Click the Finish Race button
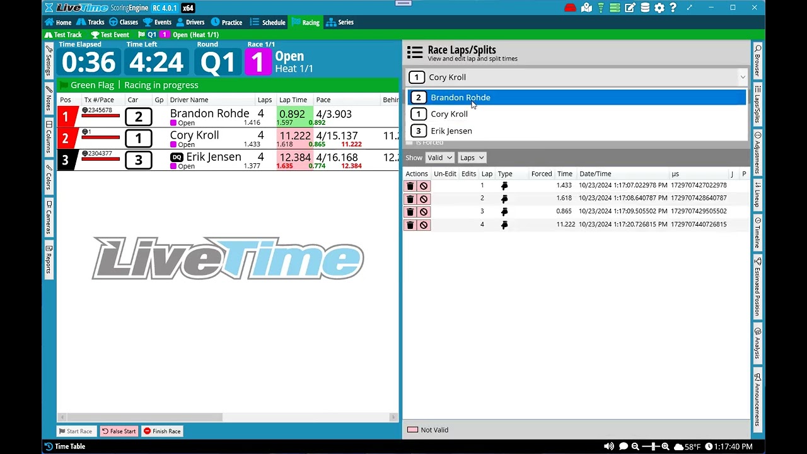The width and height of the screenshot is (807, 454). pos(162,431)
